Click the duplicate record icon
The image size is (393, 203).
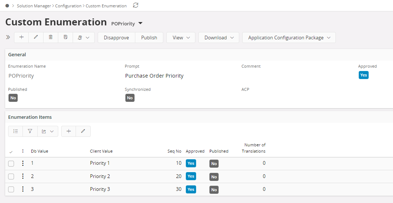click(65, 38)
